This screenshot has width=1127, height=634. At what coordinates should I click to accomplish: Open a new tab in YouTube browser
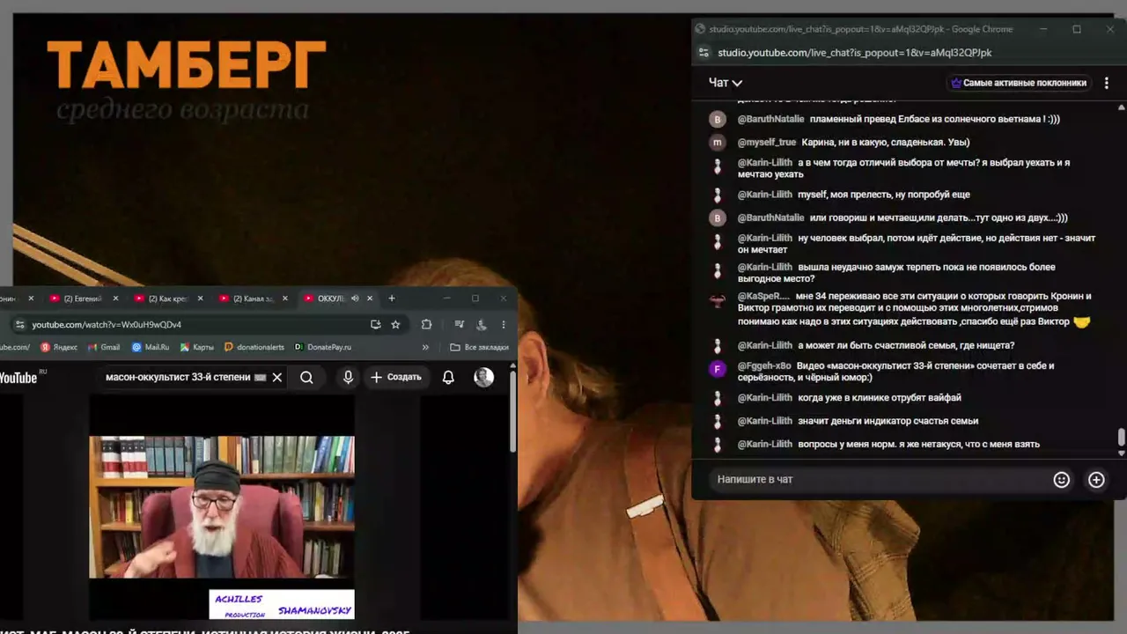(392, 299)
